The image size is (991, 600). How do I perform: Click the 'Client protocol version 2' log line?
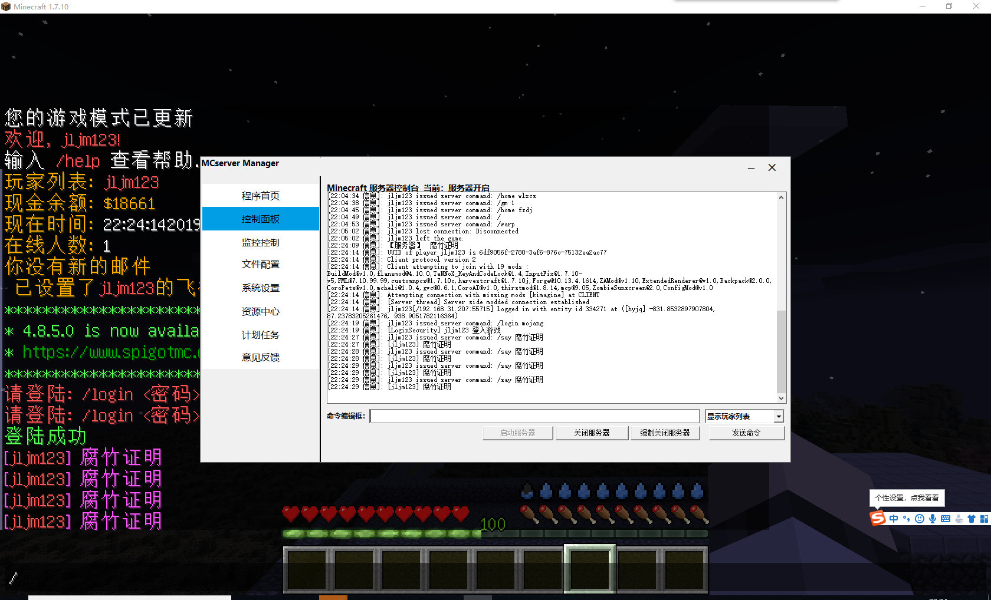[x=402, y=260]
